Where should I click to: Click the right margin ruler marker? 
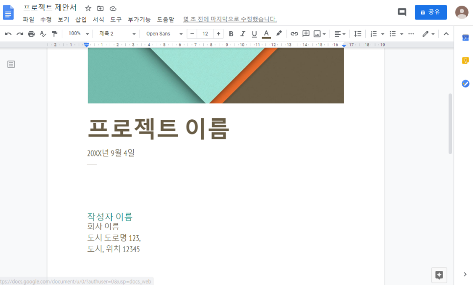(x=344, y=45)
